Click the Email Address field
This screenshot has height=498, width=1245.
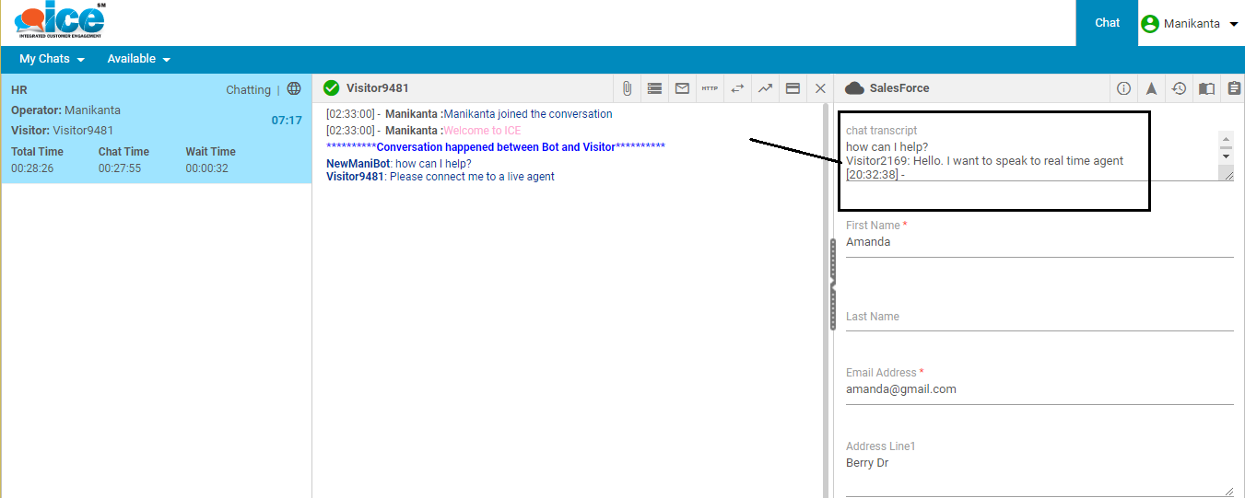(1039, 389)
